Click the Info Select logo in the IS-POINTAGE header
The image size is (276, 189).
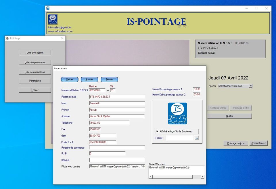53,19
